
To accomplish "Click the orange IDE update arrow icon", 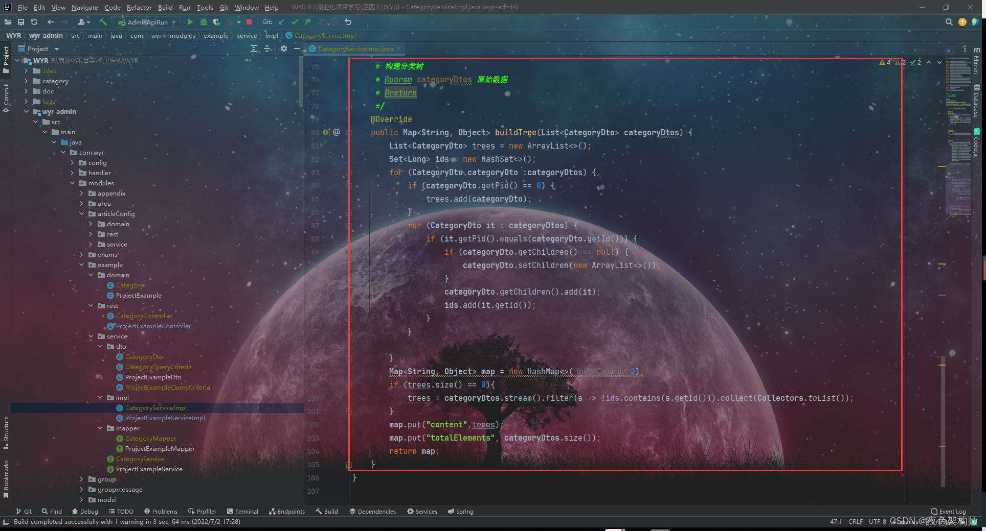I will [x=962, y=22].
